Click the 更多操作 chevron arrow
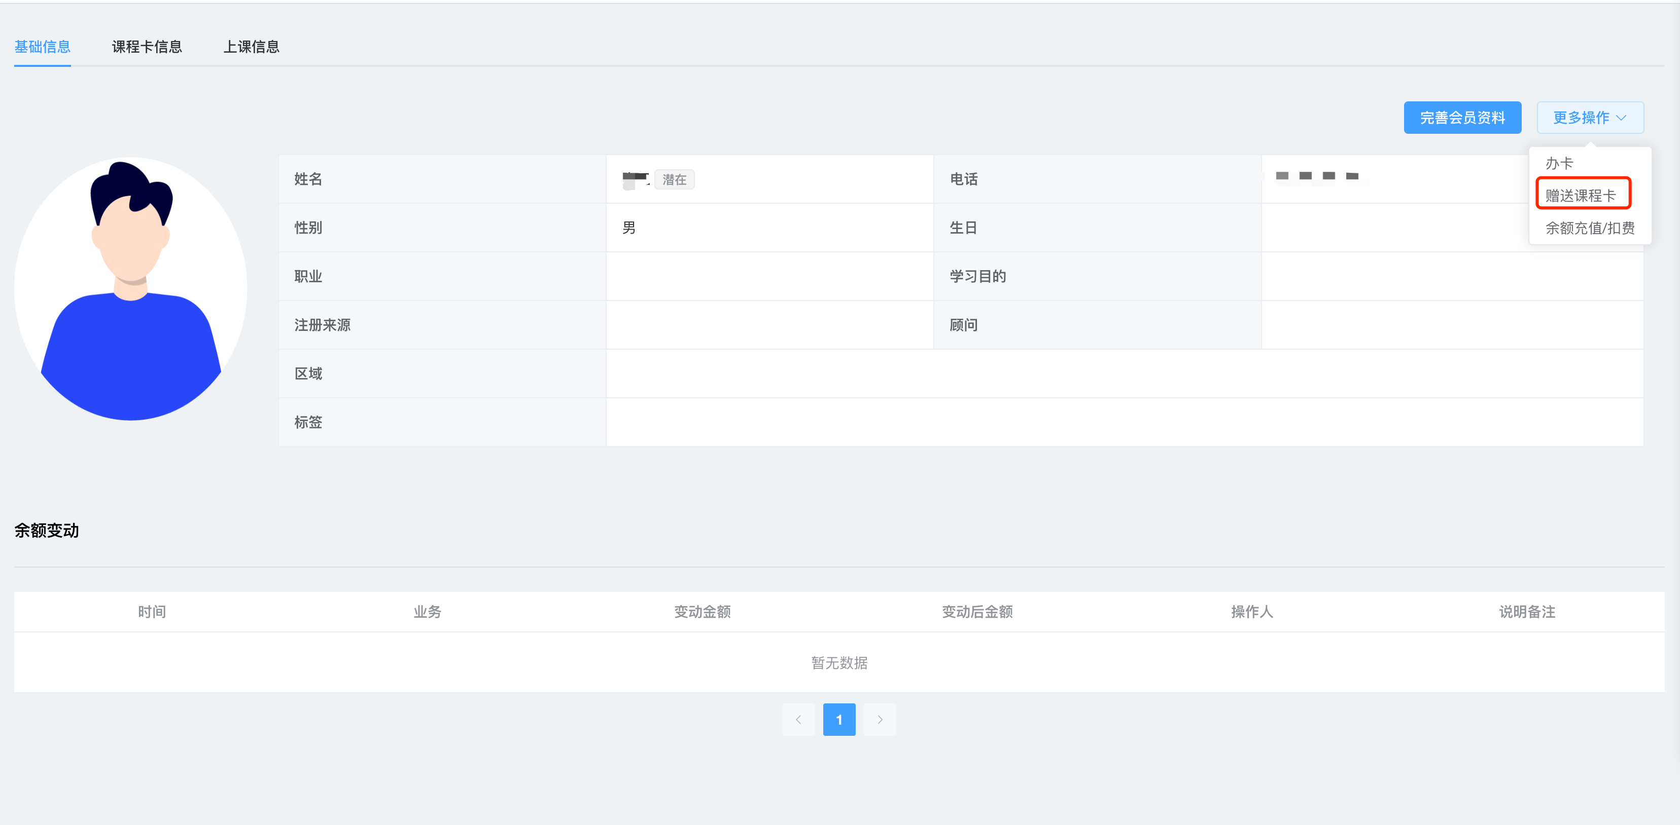1680x825 pixels. (1622, 118)
